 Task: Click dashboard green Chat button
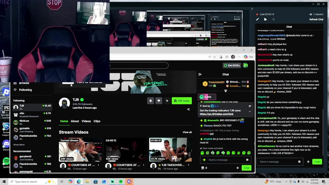[x=317, y=162]
